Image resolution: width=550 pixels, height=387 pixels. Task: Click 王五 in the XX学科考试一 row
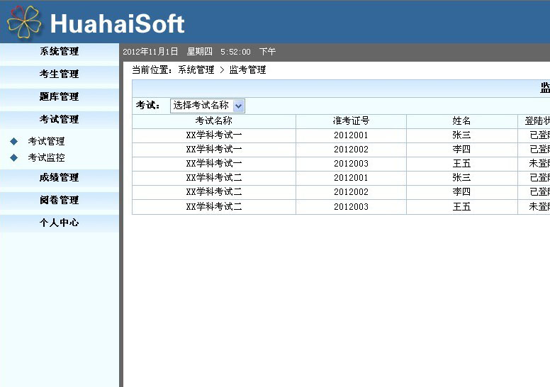[461, 164]
